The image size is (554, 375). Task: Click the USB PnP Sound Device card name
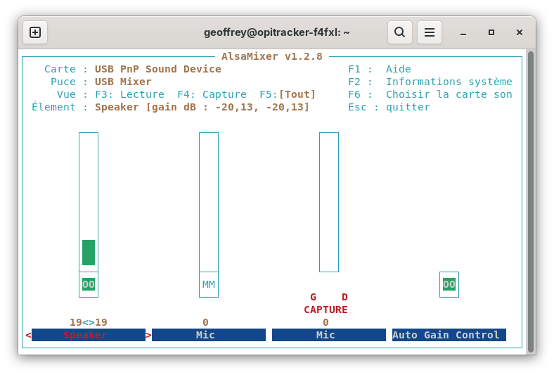[158, 69]
